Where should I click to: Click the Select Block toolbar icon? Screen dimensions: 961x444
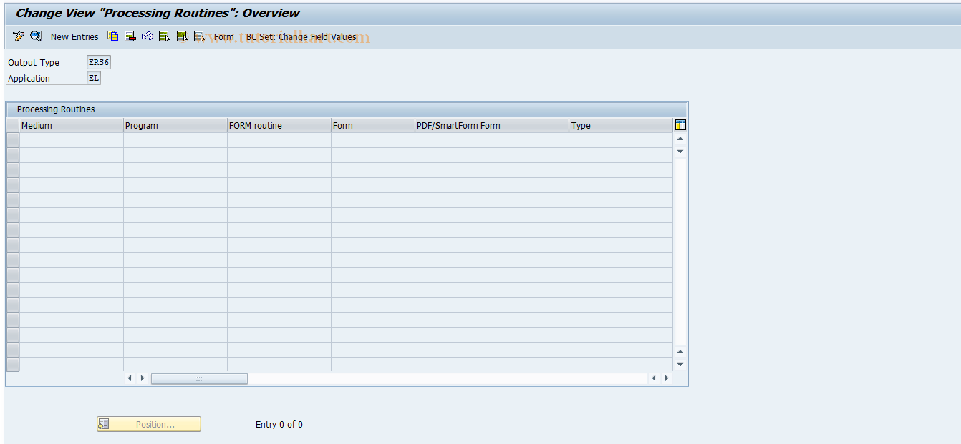click(182, 36)
